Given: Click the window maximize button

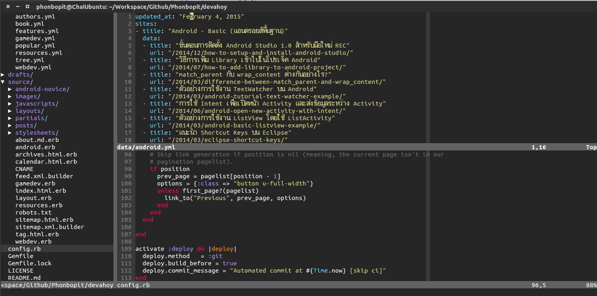Looking at the screenshot, I should (x=27, y=6).
